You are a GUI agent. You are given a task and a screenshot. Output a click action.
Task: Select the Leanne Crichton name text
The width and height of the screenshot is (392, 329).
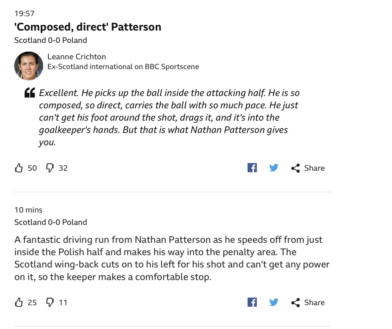tap(76, 57)
